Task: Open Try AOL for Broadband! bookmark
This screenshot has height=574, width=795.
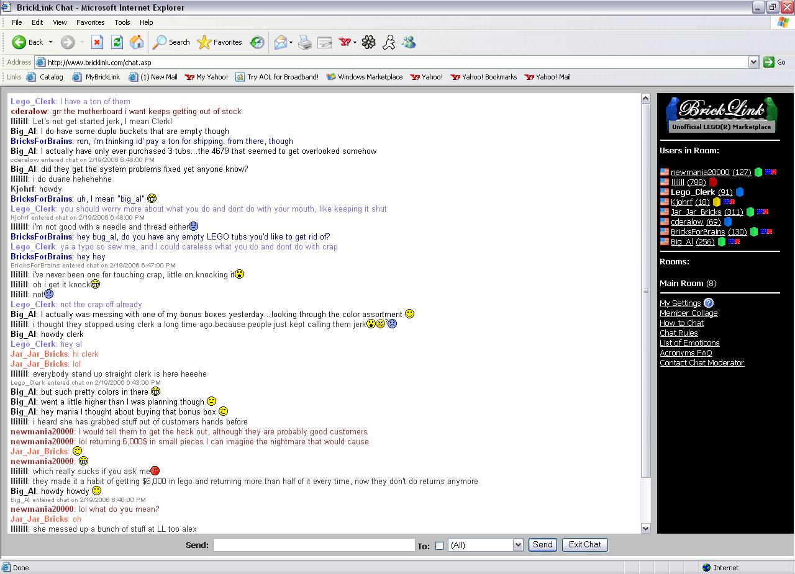Action: pos(277,77)
